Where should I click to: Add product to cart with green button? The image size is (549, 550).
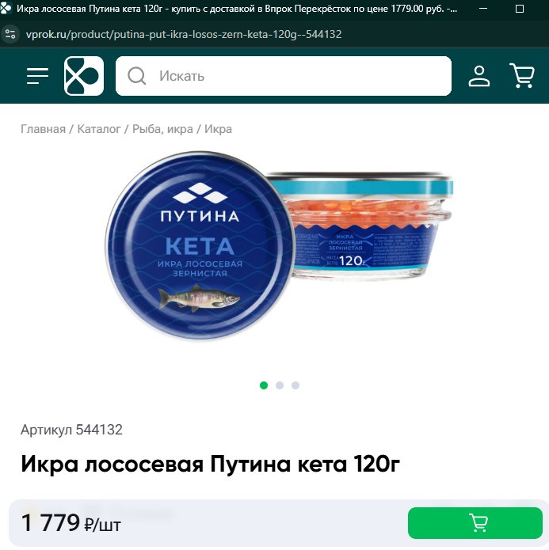point(475,523)
